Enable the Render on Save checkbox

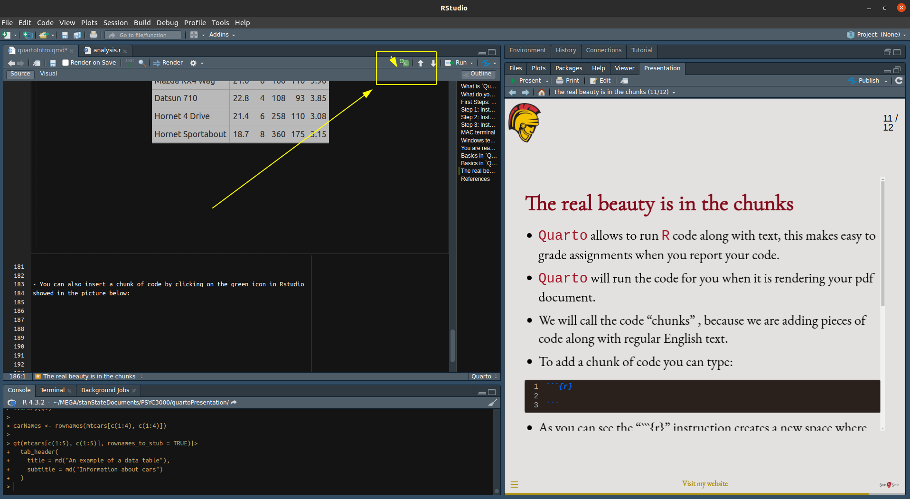66,63
